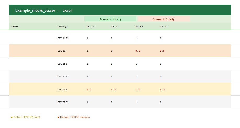Click the yellow CP0722 (fuel) legend swatch
240x128 pixels.
(12, 117)
